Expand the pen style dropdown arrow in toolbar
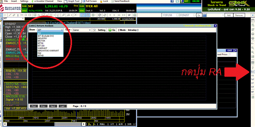255x127 pixels. [47, 15]
